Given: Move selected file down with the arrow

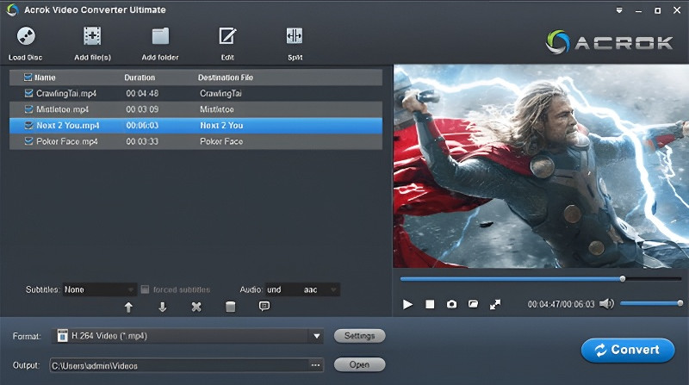Looking at the screenshot, I should [x=162, y=307].
